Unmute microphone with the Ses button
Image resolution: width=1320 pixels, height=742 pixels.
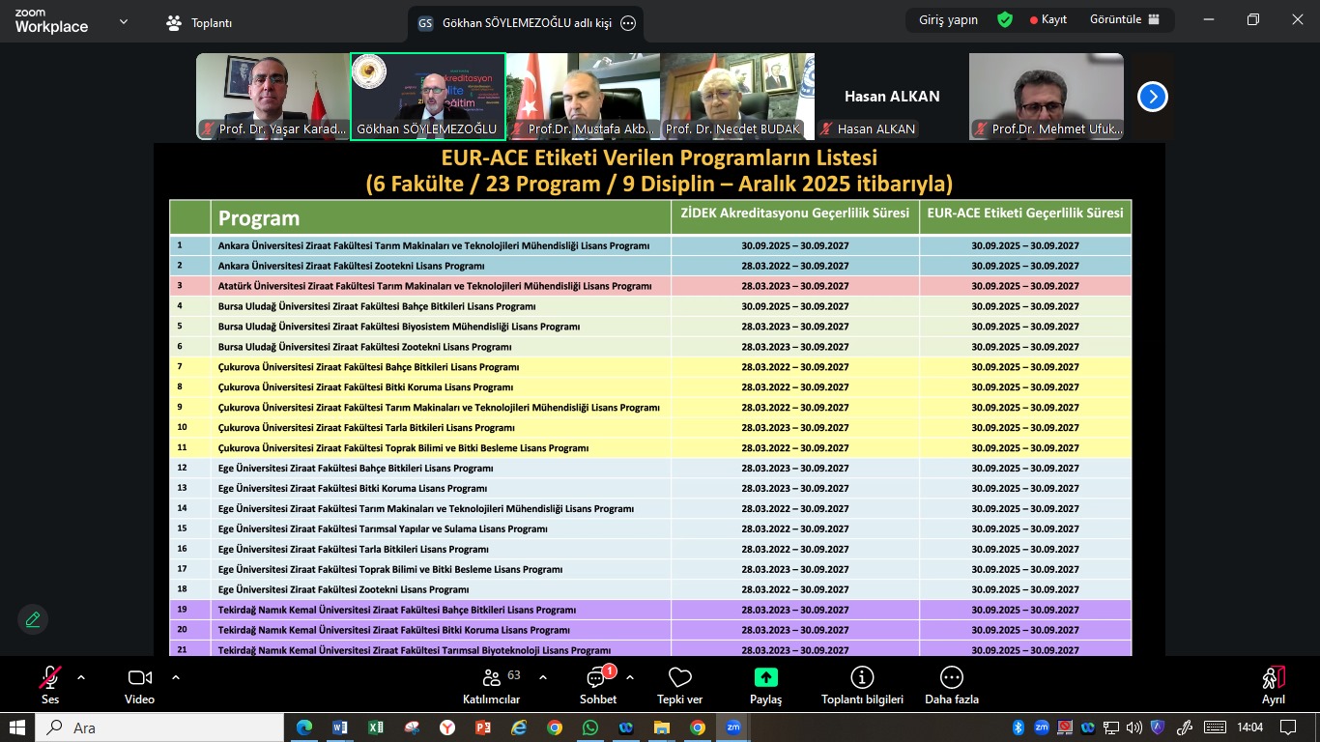click(50, 685)
